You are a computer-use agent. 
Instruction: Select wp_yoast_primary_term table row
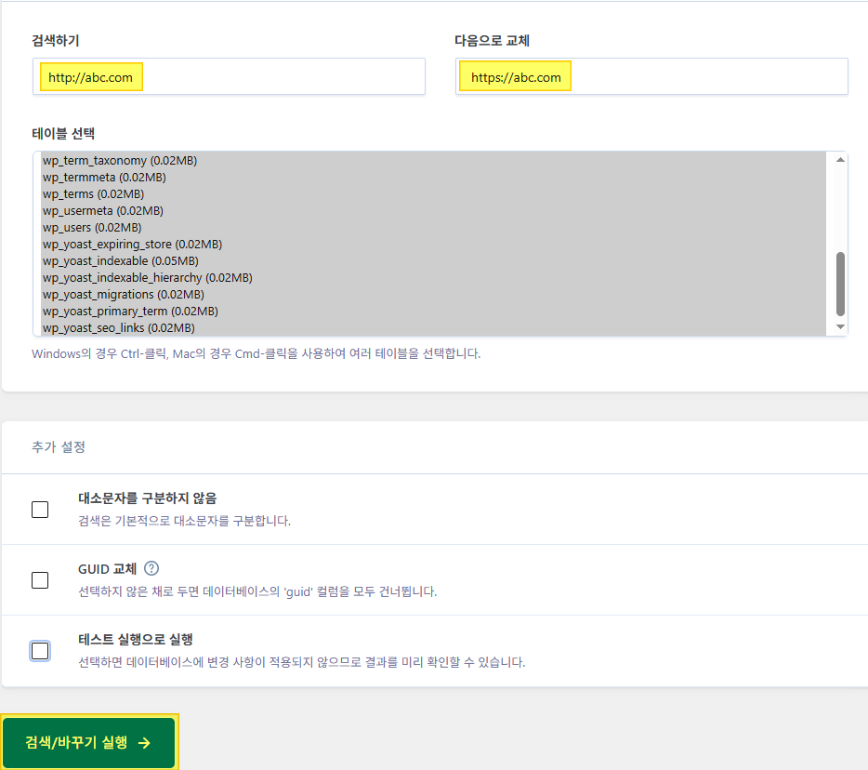[x=433, y=312]
